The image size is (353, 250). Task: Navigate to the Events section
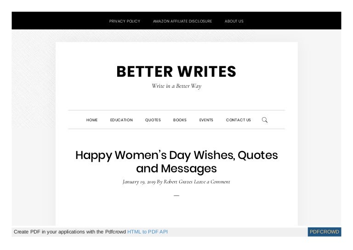(206, 120)
